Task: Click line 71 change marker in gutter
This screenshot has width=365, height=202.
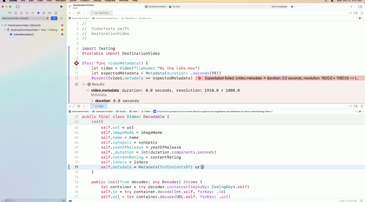Action: coord(69,167)
